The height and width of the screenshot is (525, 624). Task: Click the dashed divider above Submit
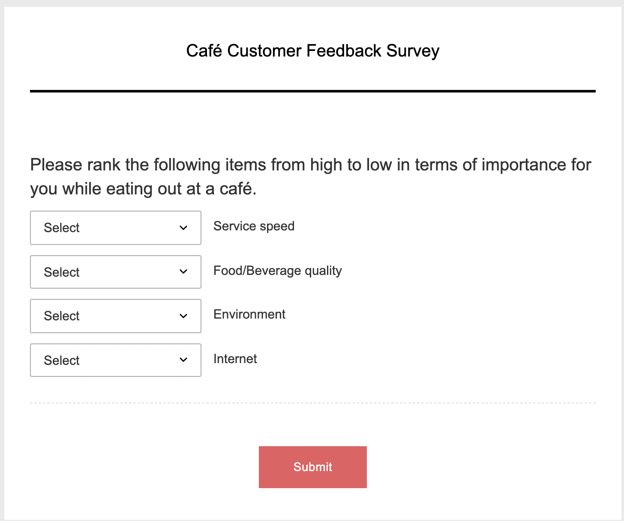coord(312,403)
